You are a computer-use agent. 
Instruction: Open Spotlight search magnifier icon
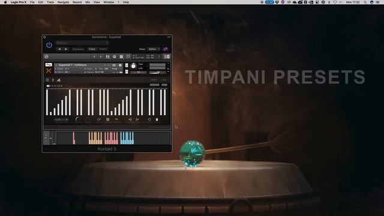click(365, 2)
